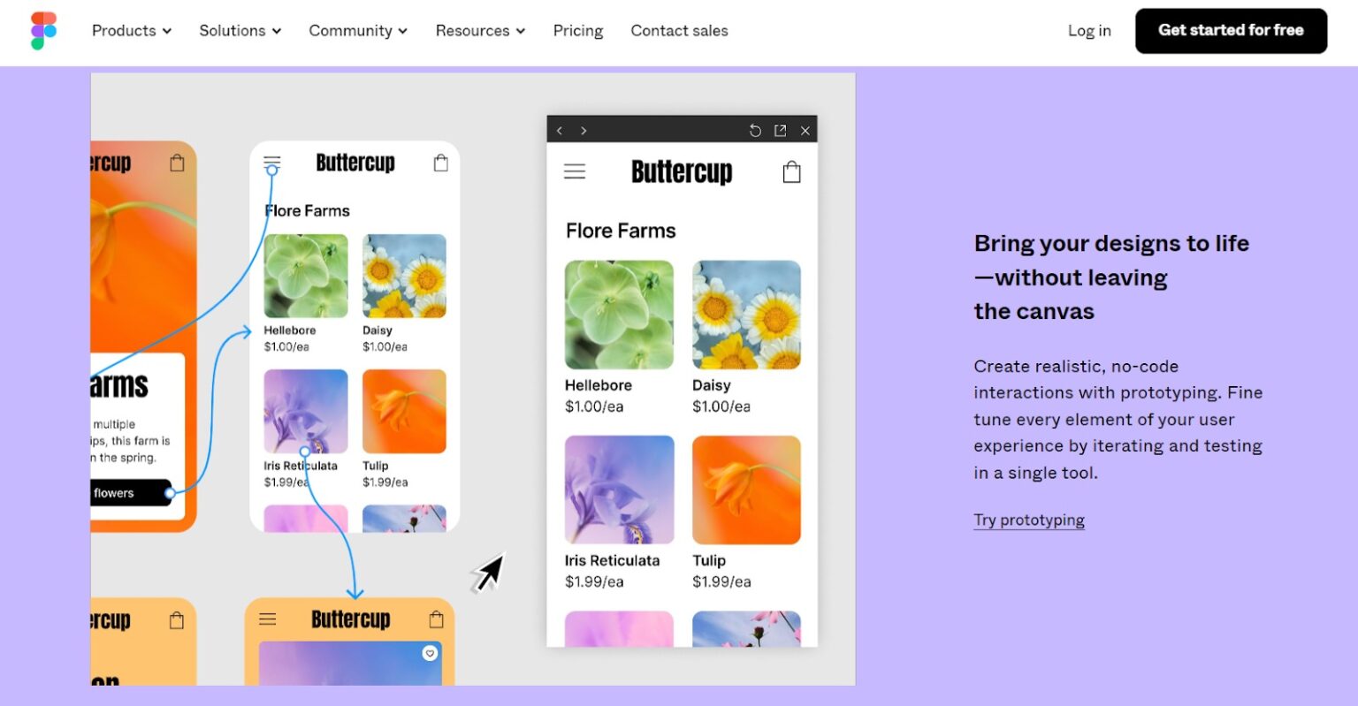Click the cart icon on the orange Buttercup frame
The image size is (1358, 706).
click(x=176, y=163)
